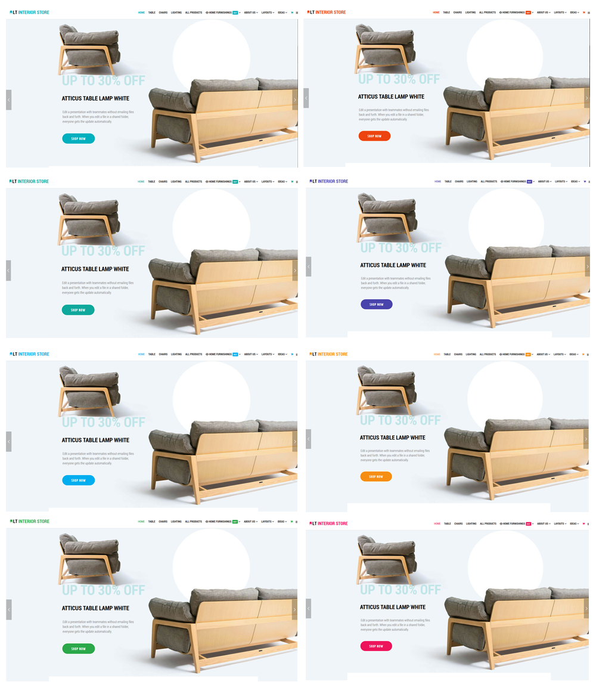This screenshot has width=596, height=691.
Task: Click next slide arrow in green theme
Action: (294, 609)
